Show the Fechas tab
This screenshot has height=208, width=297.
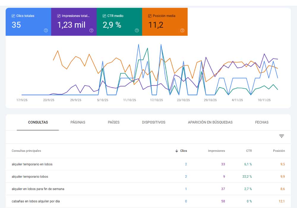coord(262,122)
